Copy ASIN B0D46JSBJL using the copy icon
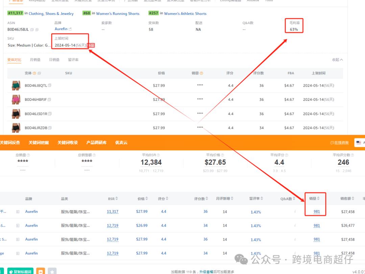365x274 pixels. [32, 30]
